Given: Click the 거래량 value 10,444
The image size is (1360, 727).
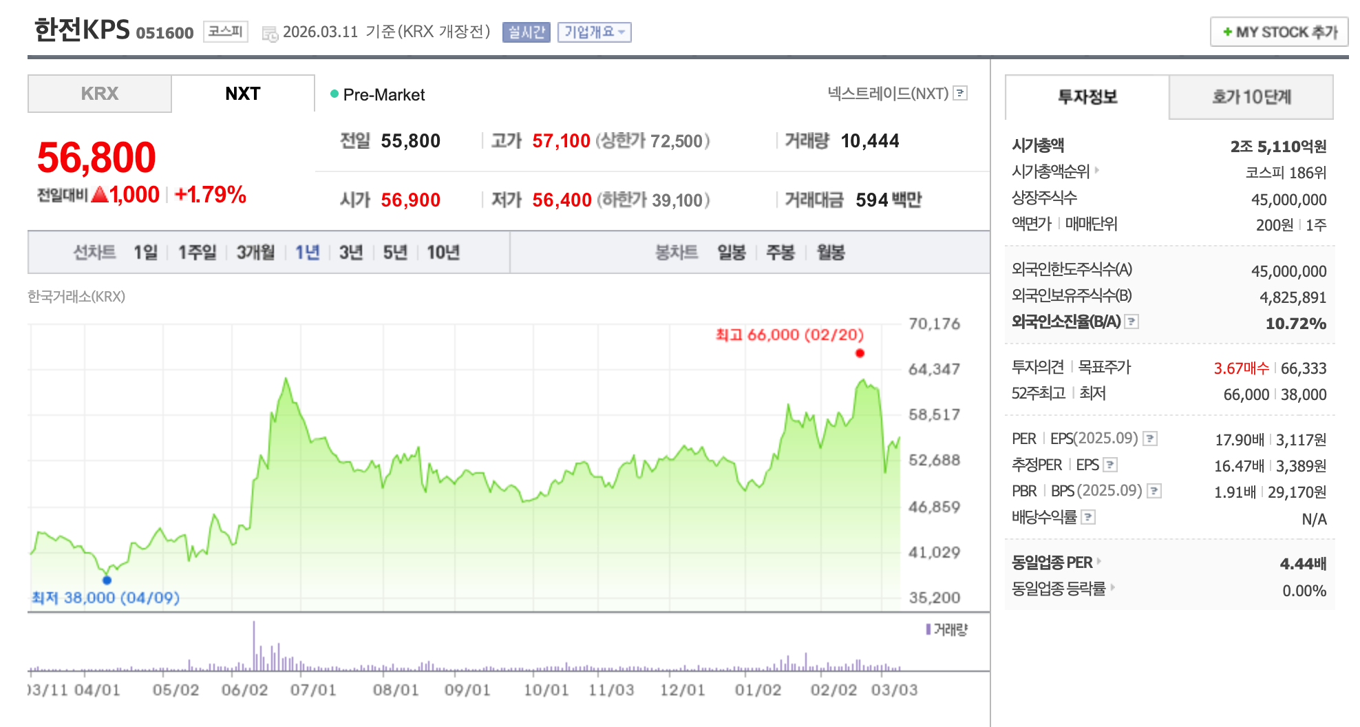Looking at the screenshot, I should click(870, 141).
